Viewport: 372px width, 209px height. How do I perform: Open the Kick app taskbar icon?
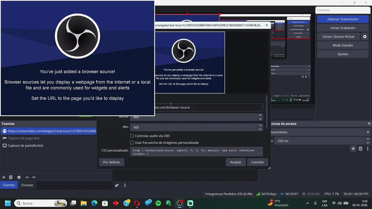pos(190,203)
